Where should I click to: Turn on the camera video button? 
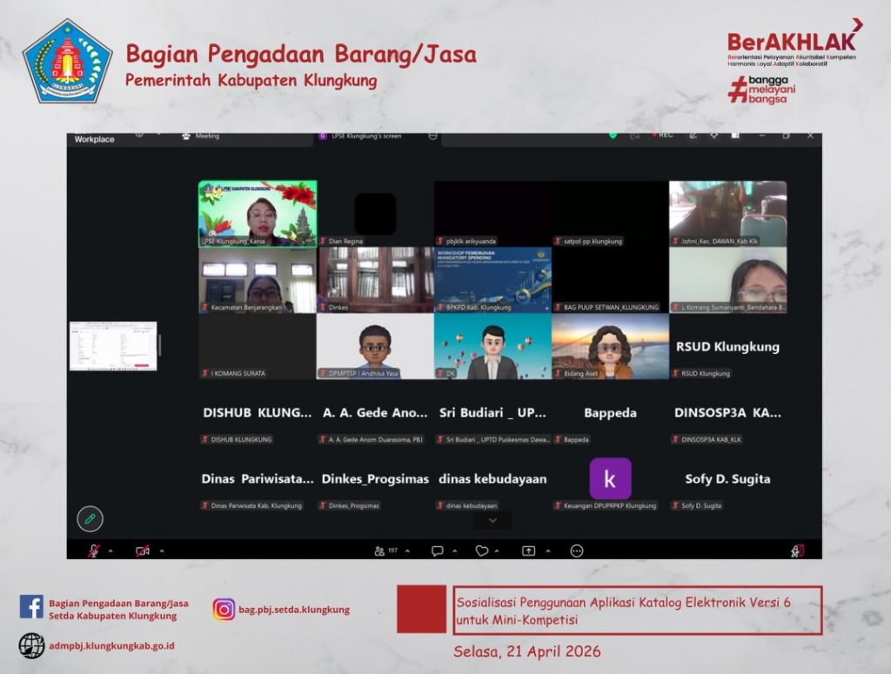click(142, 551)
